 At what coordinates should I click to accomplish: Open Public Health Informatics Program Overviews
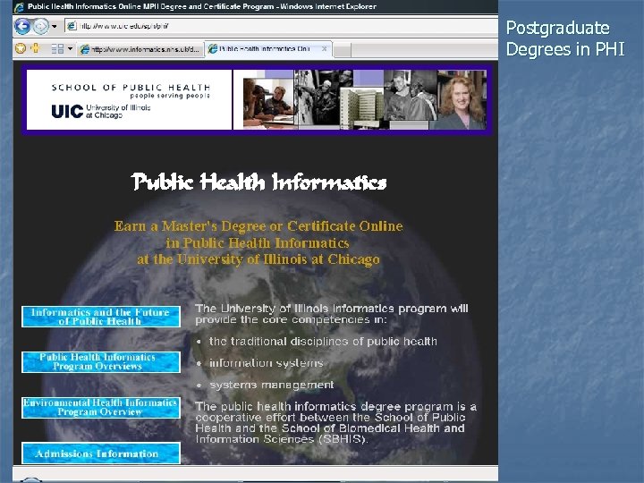[x=100, y=362]
